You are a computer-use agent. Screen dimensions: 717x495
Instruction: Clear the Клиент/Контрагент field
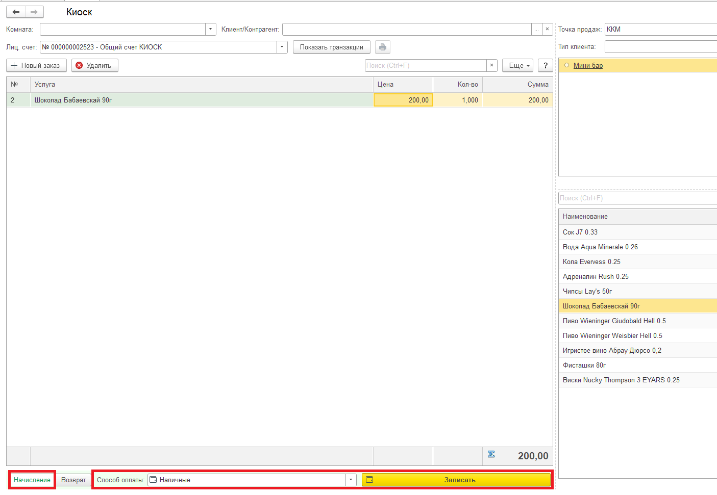[547, 30]
